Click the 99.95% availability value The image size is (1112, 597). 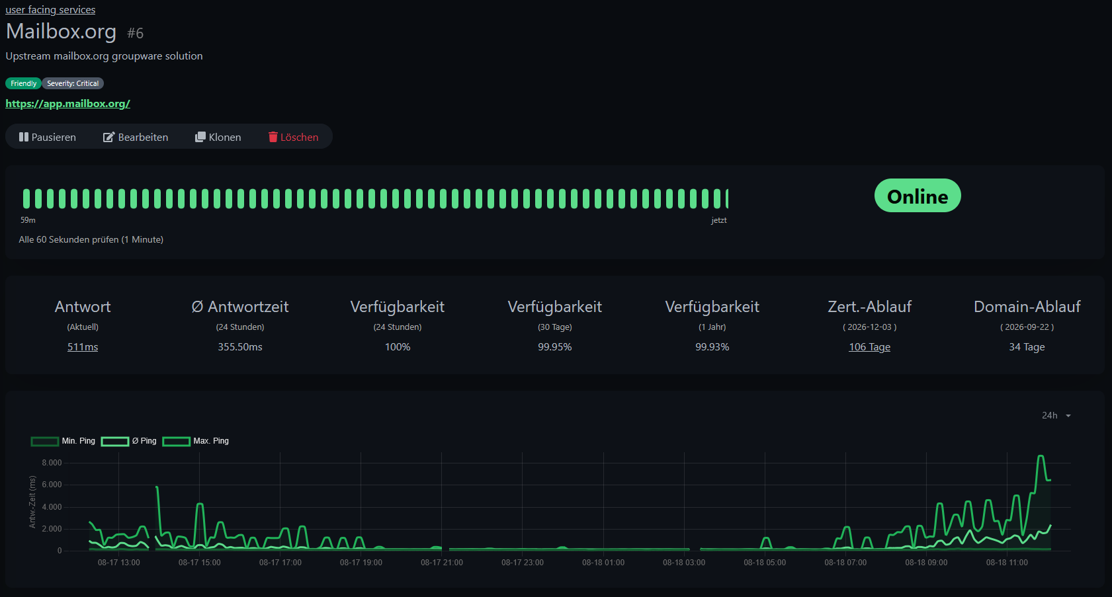pyautogui.click(x=555, y=347)
